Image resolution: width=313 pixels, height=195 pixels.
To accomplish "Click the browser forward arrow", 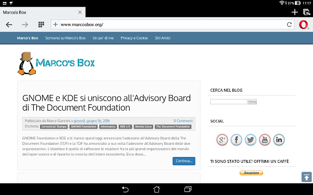I will click(x=25, y=25).
